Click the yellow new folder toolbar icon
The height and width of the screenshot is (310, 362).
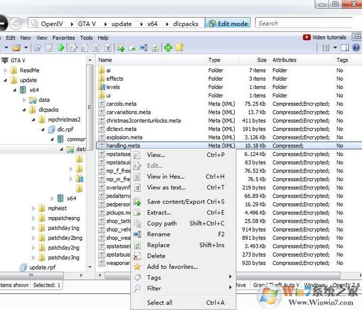click(x=180, y=48)
